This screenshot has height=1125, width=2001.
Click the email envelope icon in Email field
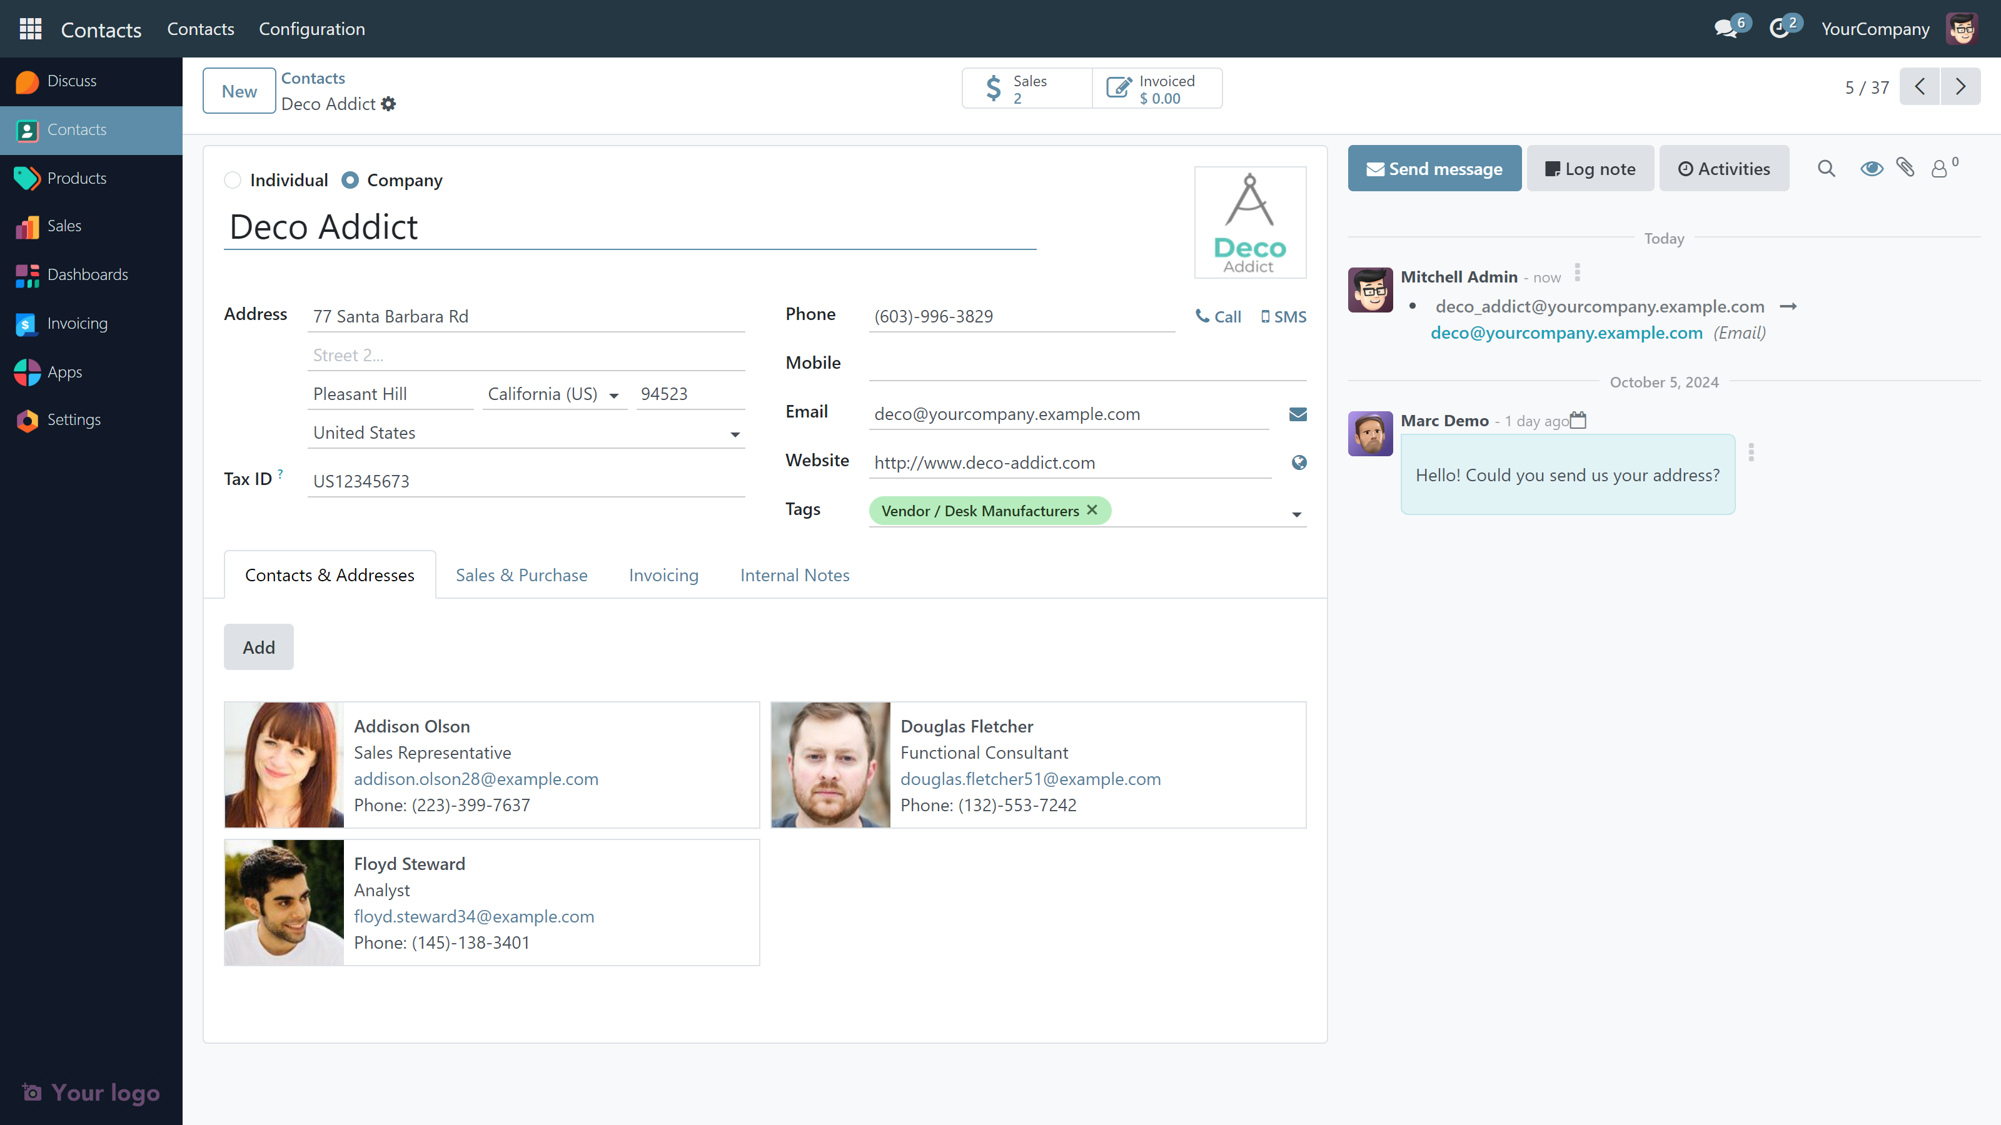[1298, 414]
